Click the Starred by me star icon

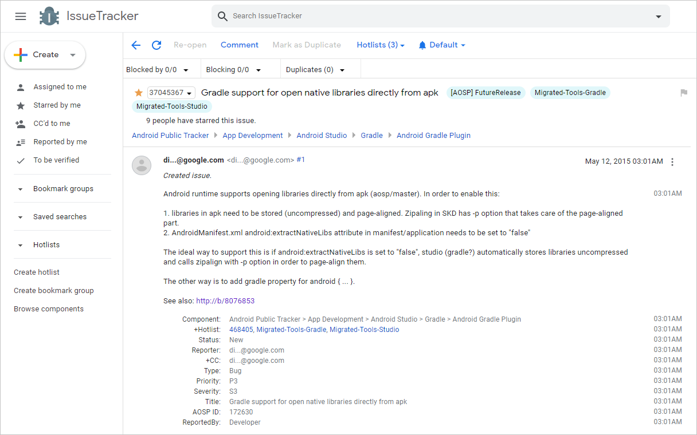(x=21, y=106)
